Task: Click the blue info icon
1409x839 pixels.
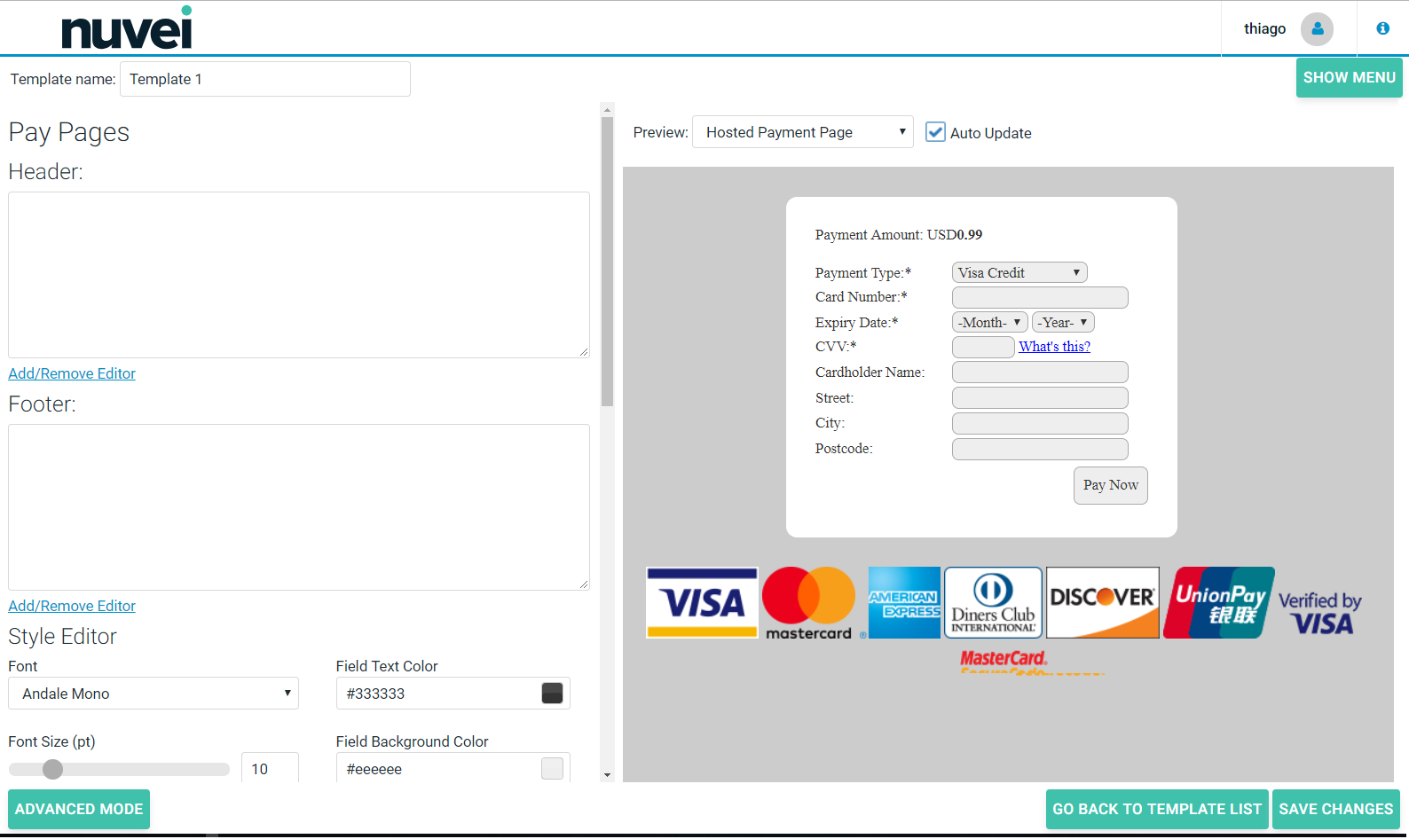Action: (1382, 28)
